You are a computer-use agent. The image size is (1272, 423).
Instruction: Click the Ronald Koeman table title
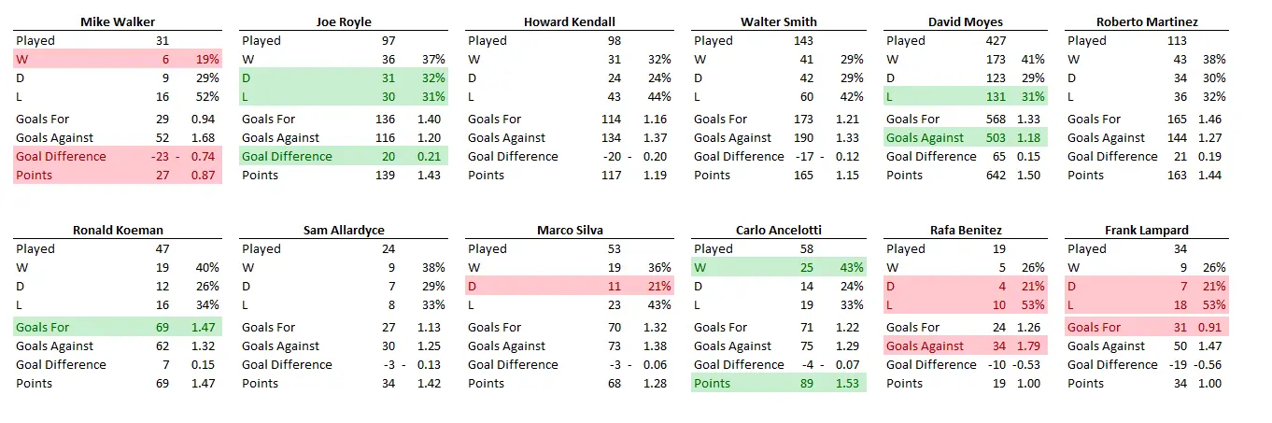117,230
